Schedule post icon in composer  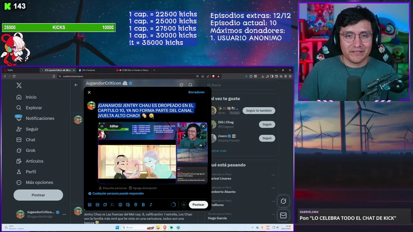tap(128, 205)
